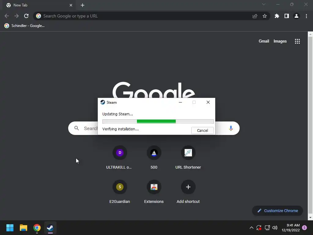This screenshot has width=313, height=235.
Task: Switch to Chrome in taskbar
Action: pyautogui.click(x=37, y=228)
